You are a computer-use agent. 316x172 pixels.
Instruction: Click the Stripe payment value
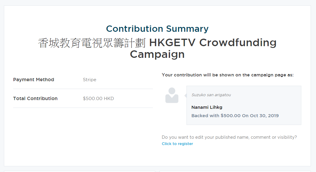click(89, 79)
